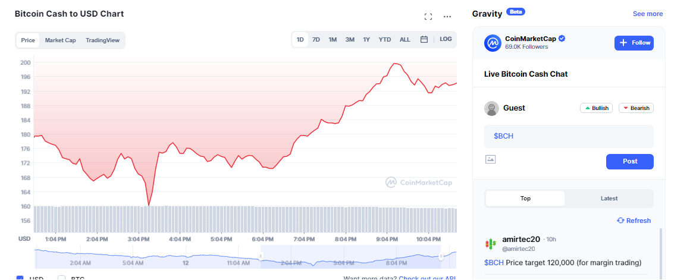693x280 pixels.
Task: Select the ALL time range
Action: point(405,39)
